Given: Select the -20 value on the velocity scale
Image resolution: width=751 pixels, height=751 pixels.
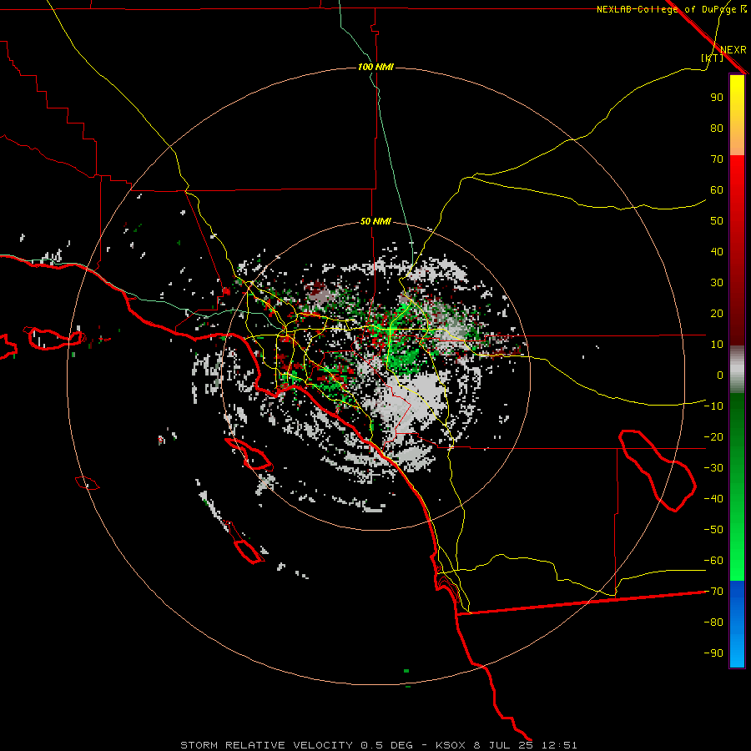Looking at the screenshot, I should 713,436.
